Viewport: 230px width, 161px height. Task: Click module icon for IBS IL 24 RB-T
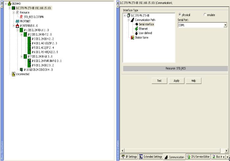click(25, 34)
